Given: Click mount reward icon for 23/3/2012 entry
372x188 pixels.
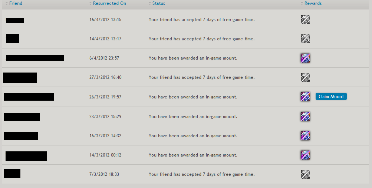Looking at the screenshot, I should click(305, 117).
